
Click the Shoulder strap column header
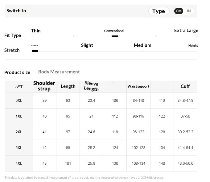(x=44, y=86)
